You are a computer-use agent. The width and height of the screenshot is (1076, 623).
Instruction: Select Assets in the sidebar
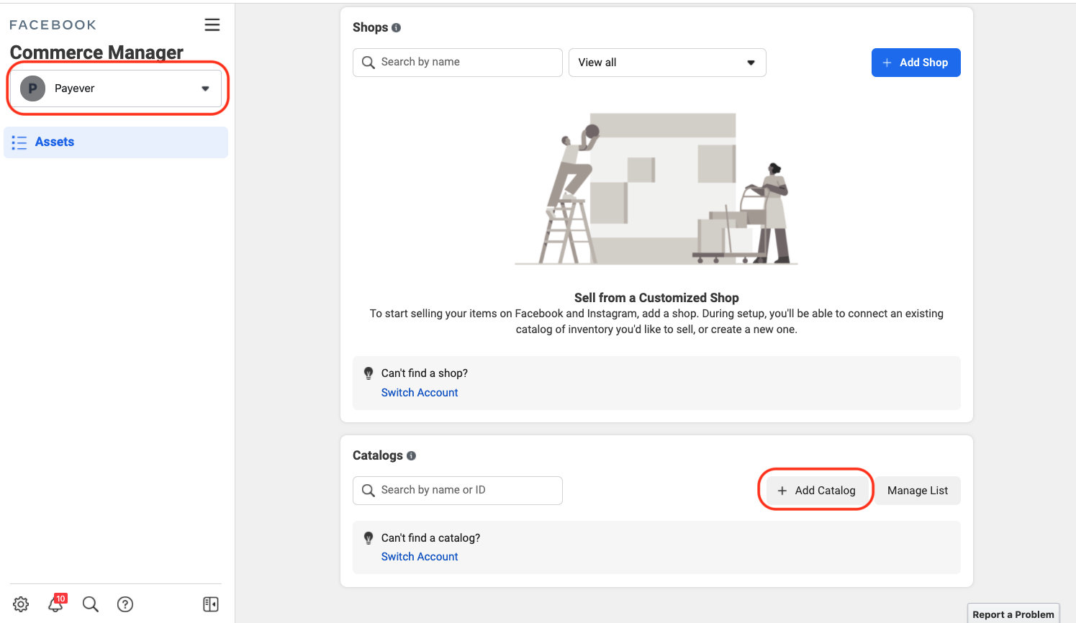coord(116,142)
